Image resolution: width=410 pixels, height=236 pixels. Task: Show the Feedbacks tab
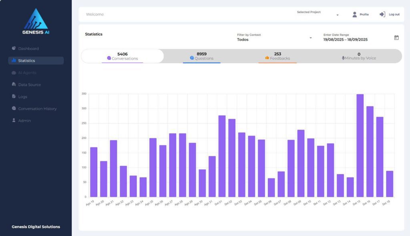click(277, 56)
